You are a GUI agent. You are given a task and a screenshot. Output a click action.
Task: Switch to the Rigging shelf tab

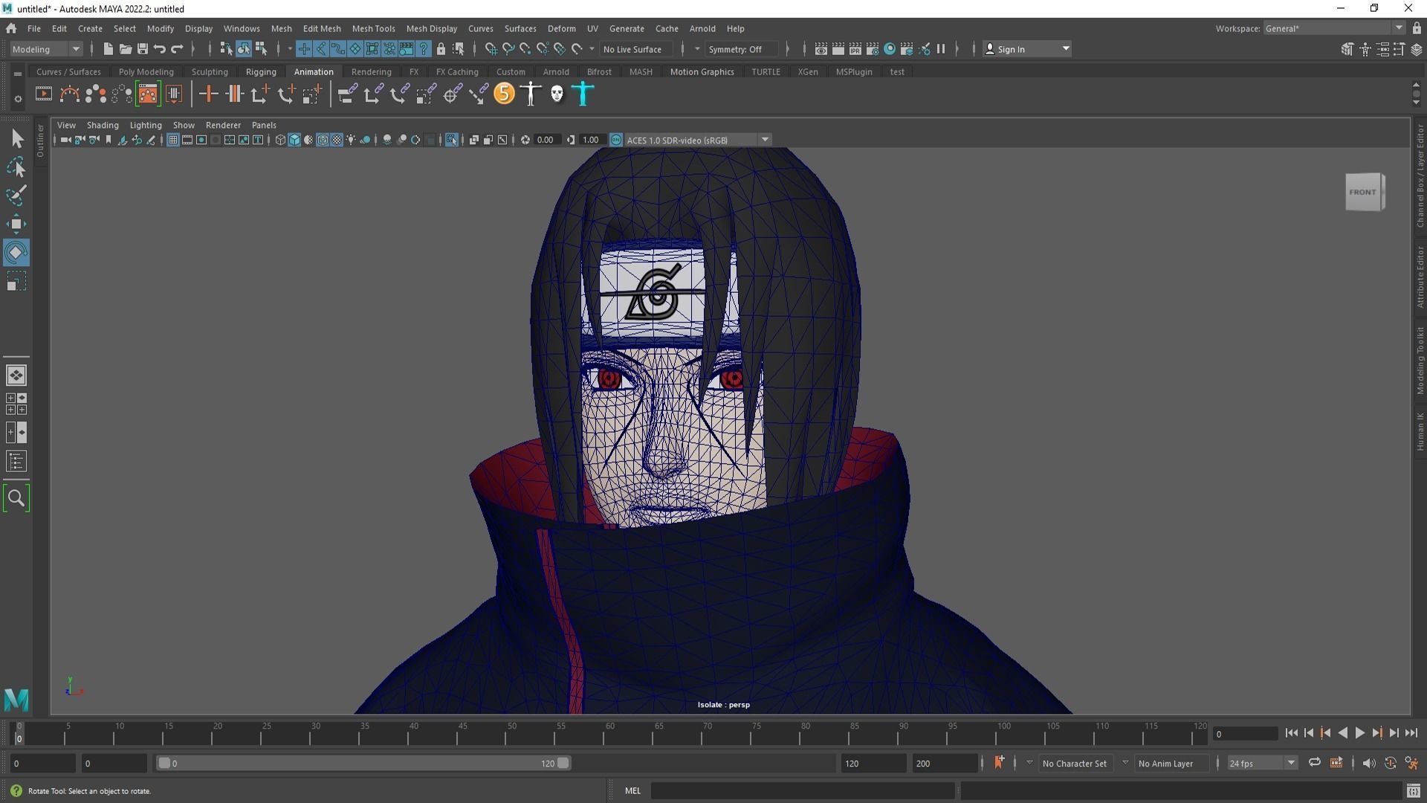point(261,71)
